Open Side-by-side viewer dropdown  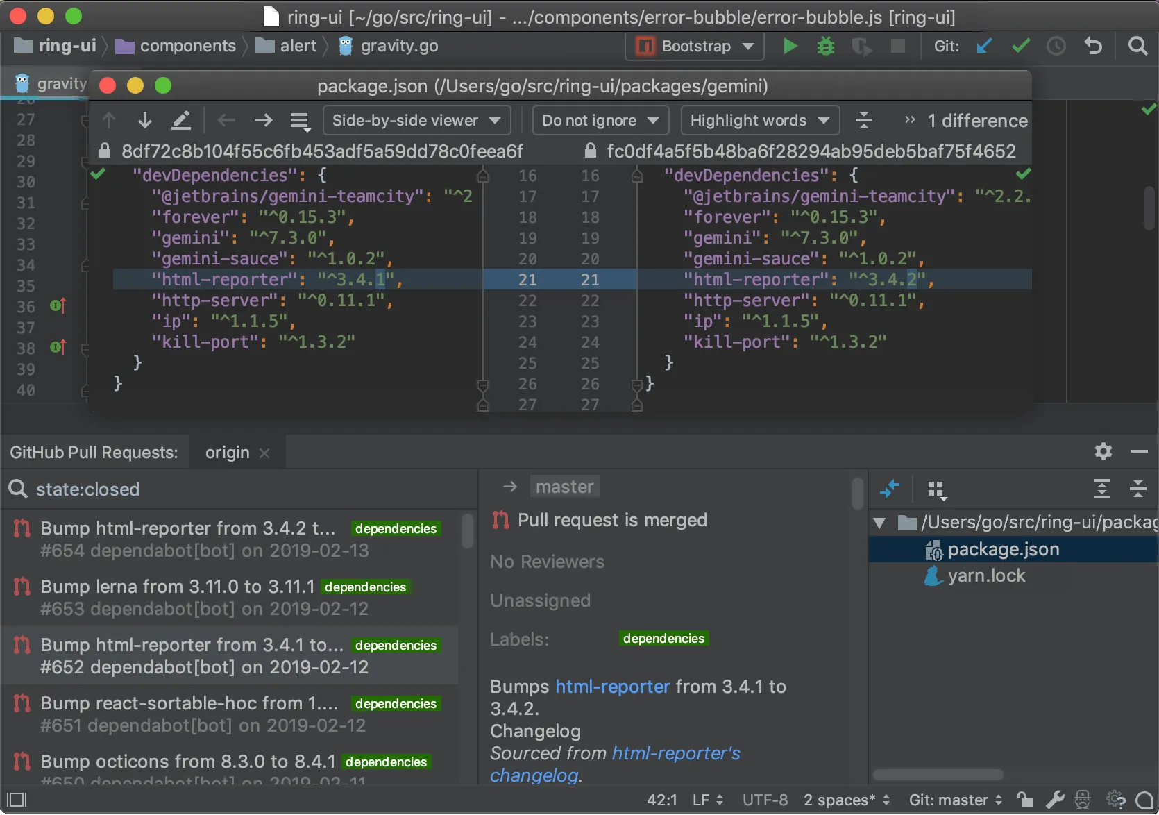click(416, 120)
